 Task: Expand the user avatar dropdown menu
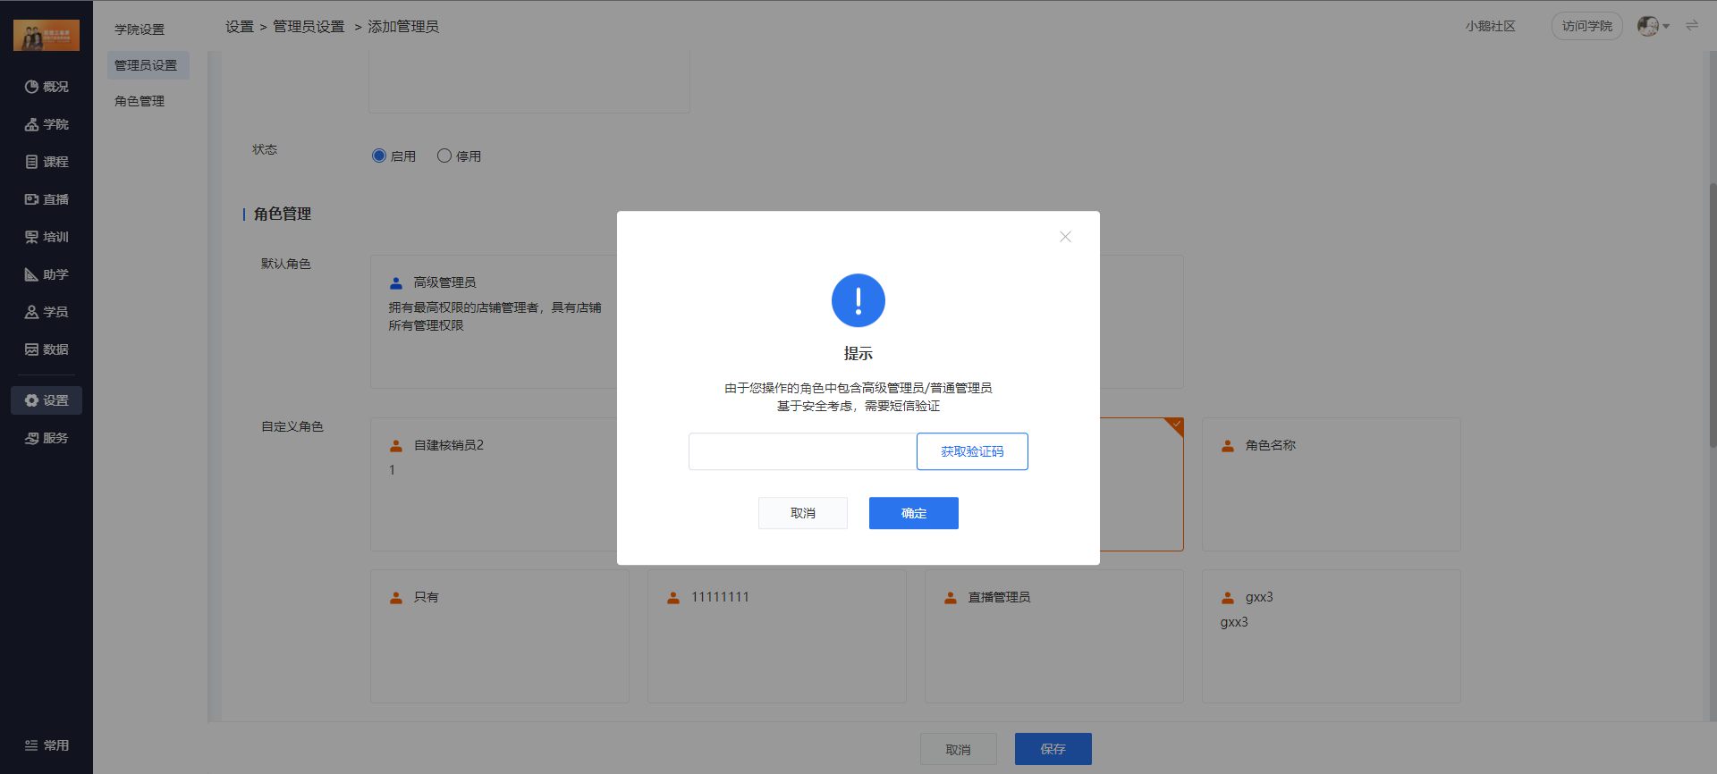(1654, 26)
